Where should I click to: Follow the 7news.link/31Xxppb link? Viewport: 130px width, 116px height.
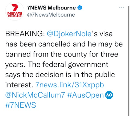70,85
